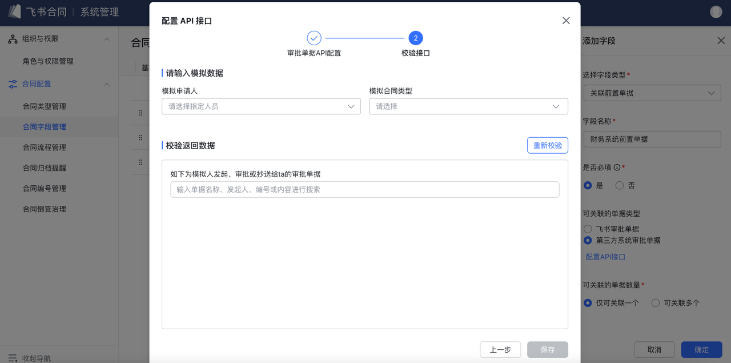Viewport: 731px width, 363px height.
Task: Select 否 for 是否必填
Action: [620, 185]
